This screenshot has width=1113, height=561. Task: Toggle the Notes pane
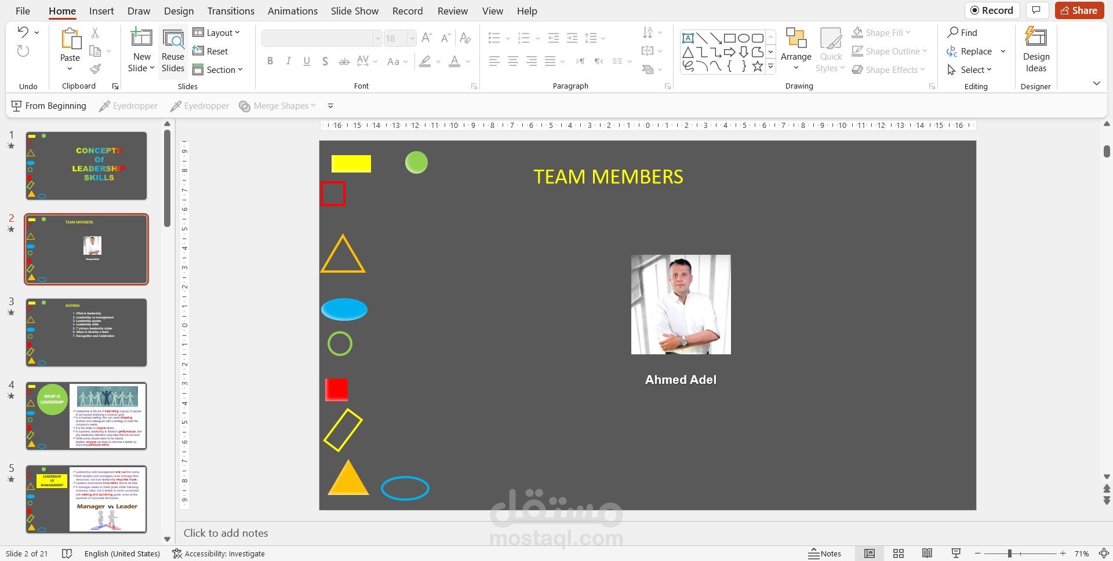pos(825,553)
